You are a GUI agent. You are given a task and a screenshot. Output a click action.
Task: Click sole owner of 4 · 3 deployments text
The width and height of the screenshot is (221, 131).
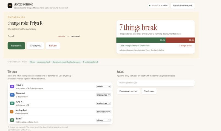click(29, 88)
